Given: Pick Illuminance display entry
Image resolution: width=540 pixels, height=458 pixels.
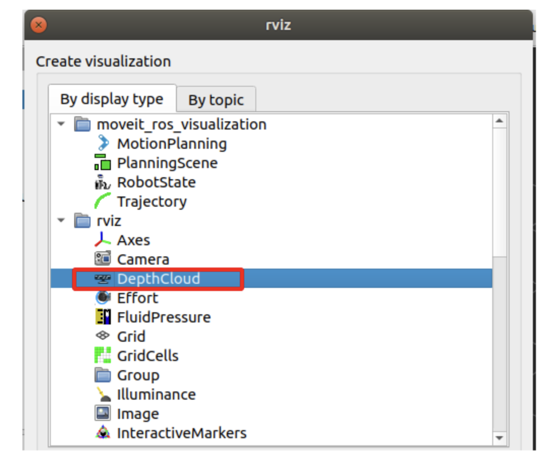Looking at the screenshot, I should [156, 394].
